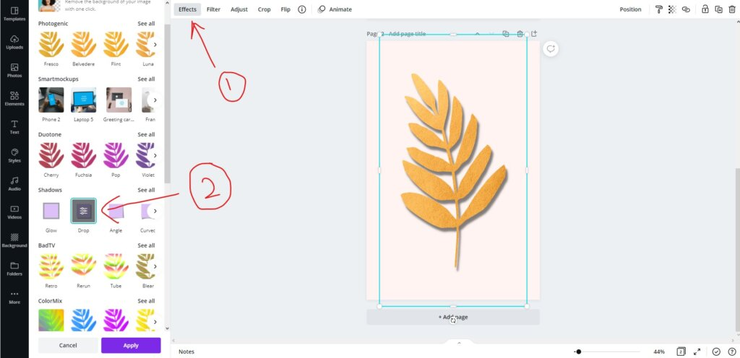Open the Filter tab

[x=213, y=9]
